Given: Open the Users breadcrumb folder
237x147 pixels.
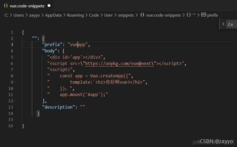Looking at the screenshot, I should [19, 15].
